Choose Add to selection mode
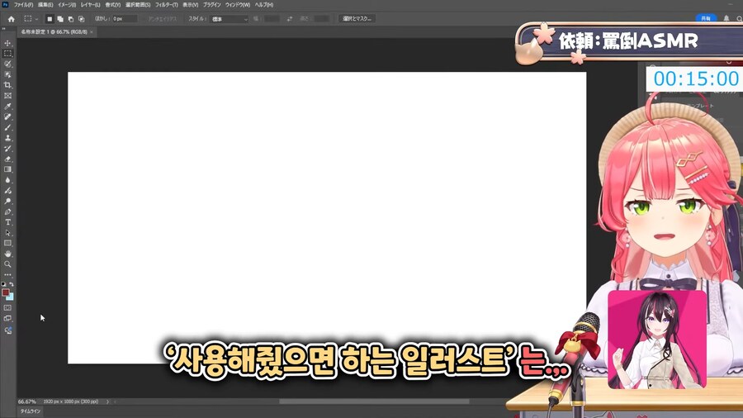This screenshot has height=418, width=743. click(60, 19)
